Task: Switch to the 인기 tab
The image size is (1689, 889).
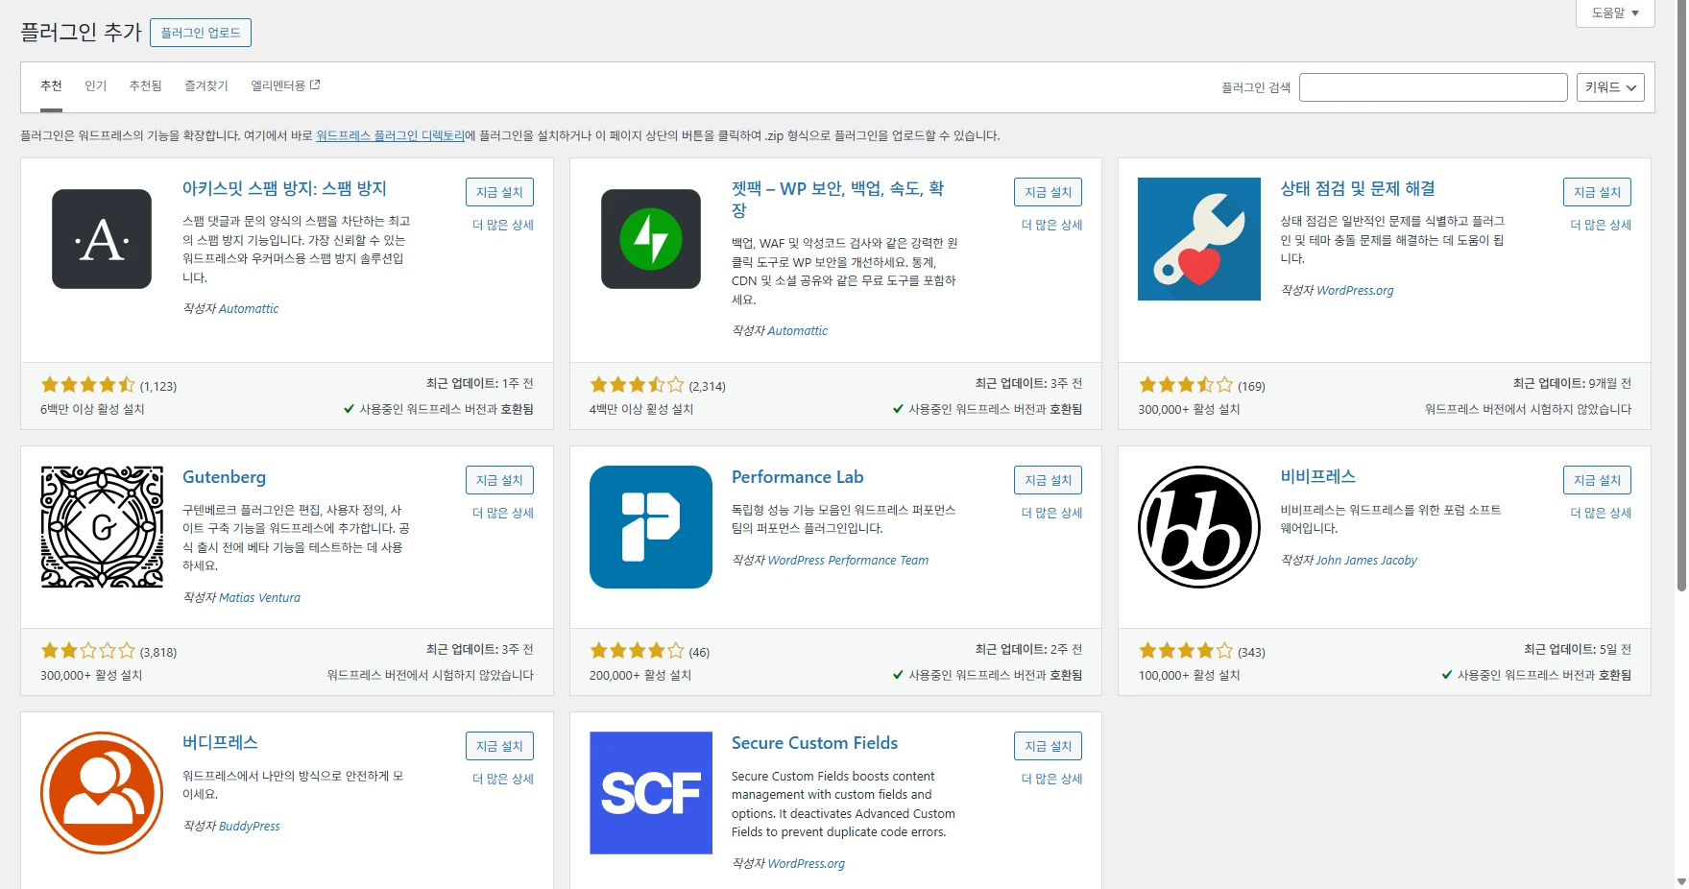Action: click(x=95, y=86)
